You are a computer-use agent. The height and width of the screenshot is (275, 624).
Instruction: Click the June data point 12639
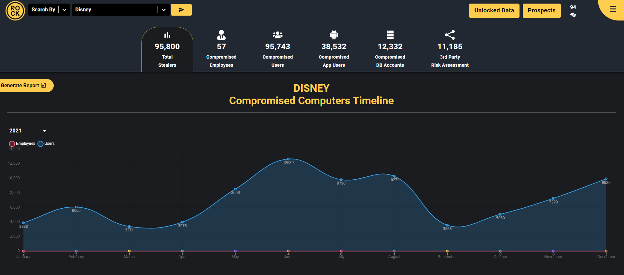(288, 159)
